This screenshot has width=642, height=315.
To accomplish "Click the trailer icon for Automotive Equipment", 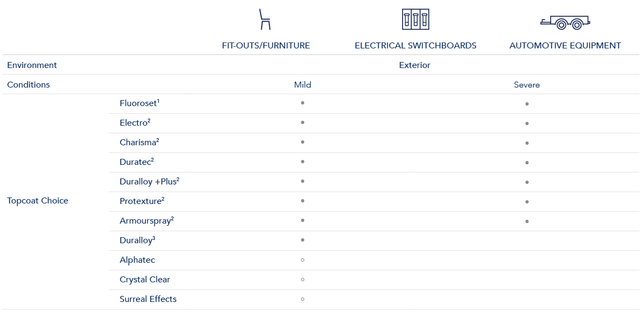I will (565, 22).
